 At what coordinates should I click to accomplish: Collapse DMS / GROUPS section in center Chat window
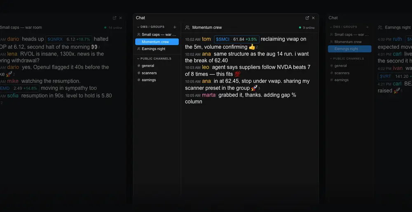coord(150,27)
